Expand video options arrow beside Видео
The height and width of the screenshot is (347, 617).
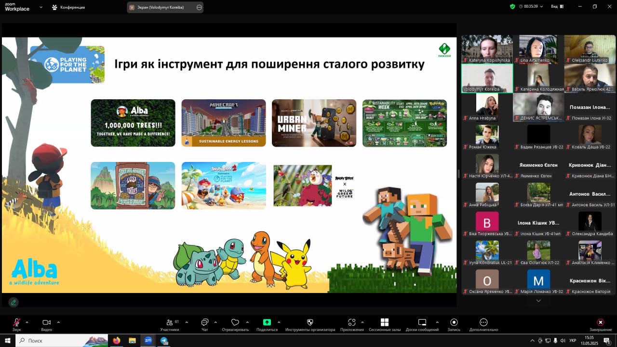click(x=58, y=322)
